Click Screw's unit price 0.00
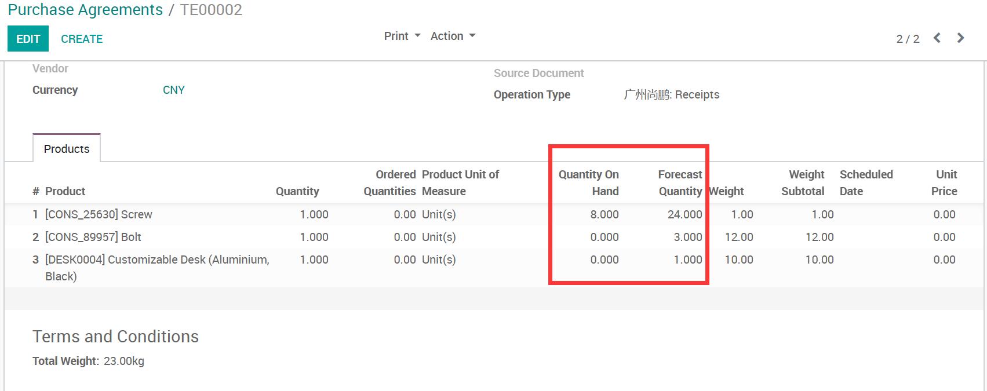987x391 pixels. [x=944, y=214]
